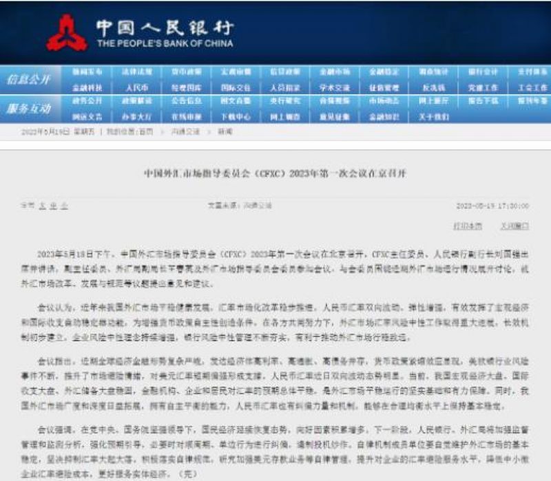Screen dimensions: 551x481
Task: Go to 信贷政策 navigation item
Action: click(x=285, y=72)
